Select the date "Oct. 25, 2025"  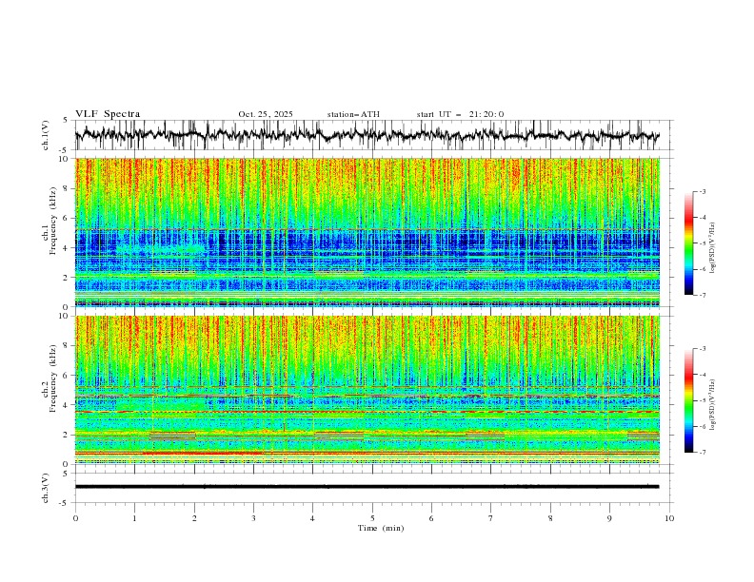click(266, 114)
